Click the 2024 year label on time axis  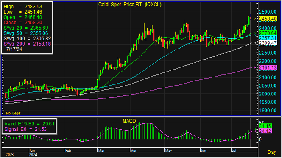coord(33,155)
